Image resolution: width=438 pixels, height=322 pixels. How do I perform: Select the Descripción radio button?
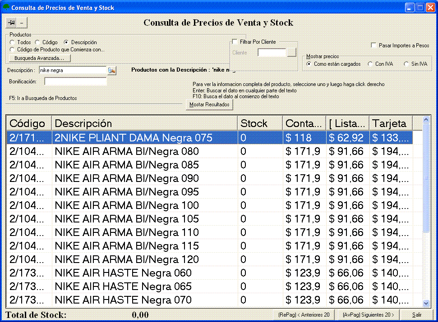(66, 42)
